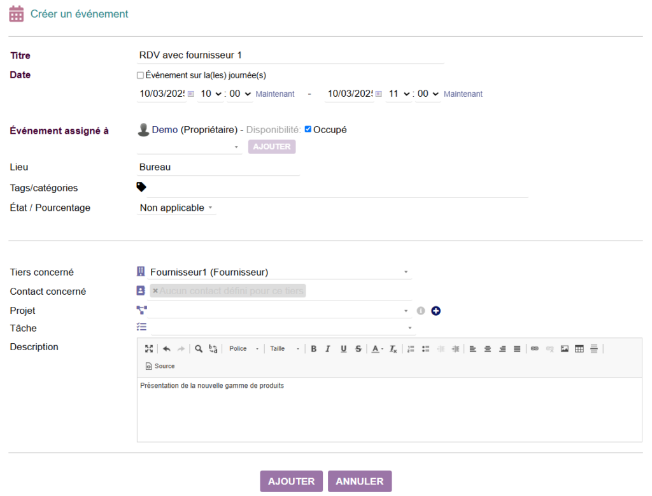The width and height of the screenshot is (652, 496).
Task: Open the start hour dropdown
Action: [x=210, y=94]
